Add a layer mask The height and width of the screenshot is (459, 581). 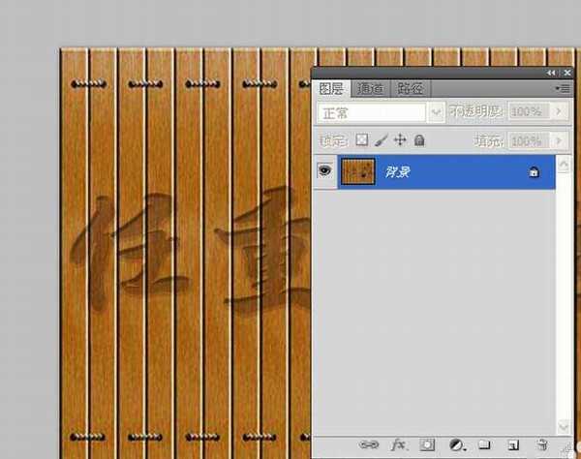pyautogui.click(x=426, y=444)
